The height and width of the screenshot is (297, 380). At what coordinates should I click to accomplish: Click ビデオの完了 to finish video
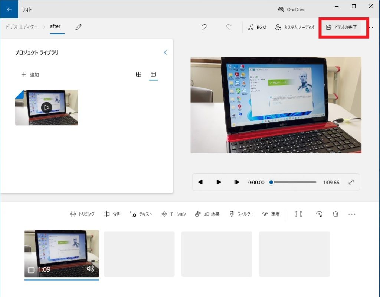pos(341,27)
